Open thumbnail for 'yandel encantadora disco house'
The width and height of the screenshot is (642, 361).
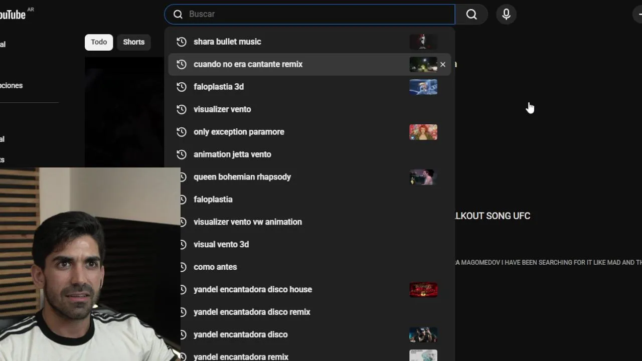click(423, 289)
